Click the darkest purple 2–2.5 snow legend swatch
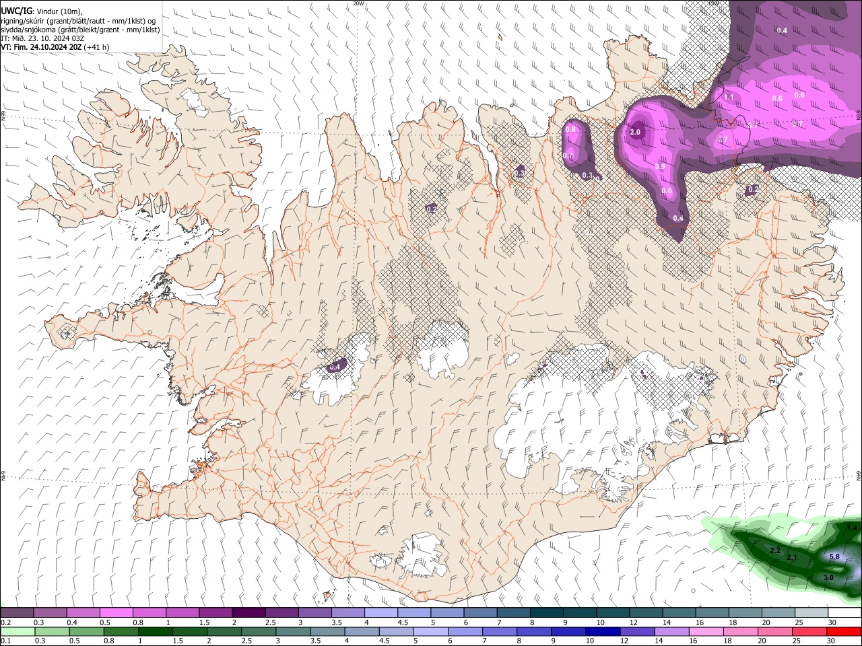The image size is (862, 646). pos(248,613)
